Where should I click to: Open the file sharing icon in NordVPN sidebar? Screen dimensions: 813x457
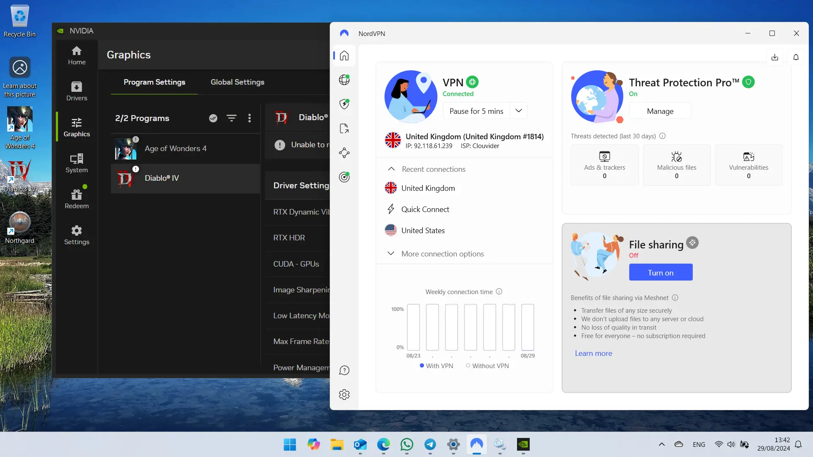[344, 129]
